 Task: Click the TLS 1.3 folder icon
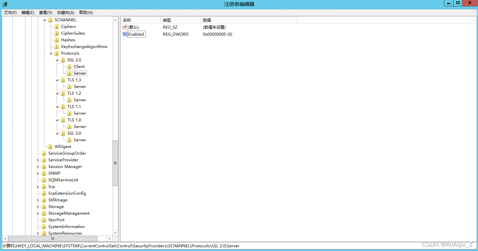point(63,80)
